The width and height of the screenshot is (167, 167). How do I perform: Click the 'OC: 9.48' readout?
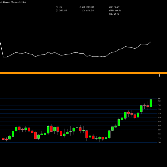point(114,7)
